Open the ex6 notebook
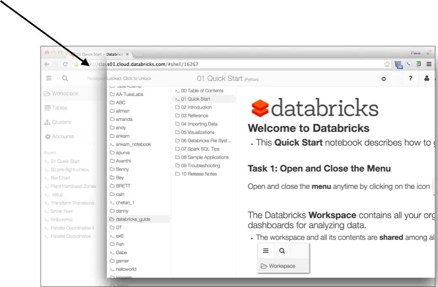 [x=117, y=236]
